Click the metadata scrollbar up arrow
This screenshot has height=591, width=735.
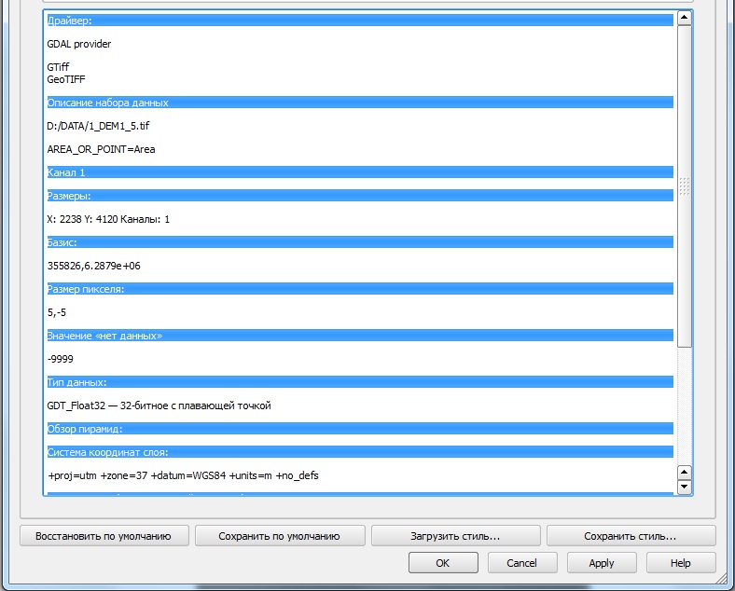(685, 18)
